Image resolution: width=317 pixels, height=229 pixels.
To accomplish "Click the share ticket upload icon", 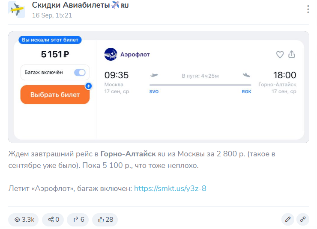I will tap(292, 55).
